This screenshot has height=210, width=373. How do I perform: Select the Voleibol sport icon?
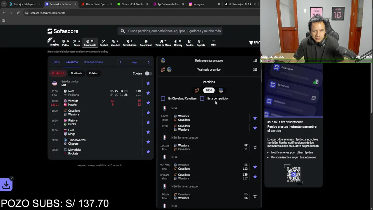tap(115, 43)
